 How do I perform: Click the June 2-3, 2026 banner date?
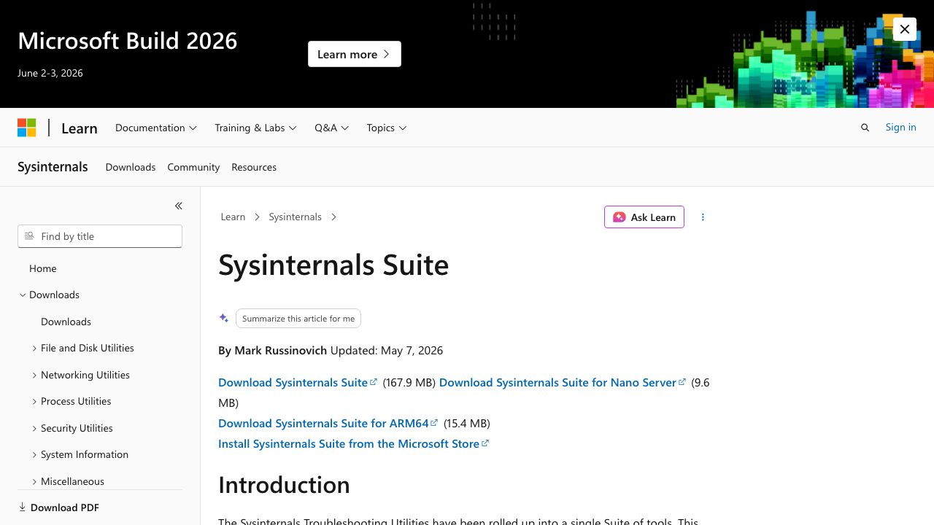pyautogui.click(x=50, y=73)
